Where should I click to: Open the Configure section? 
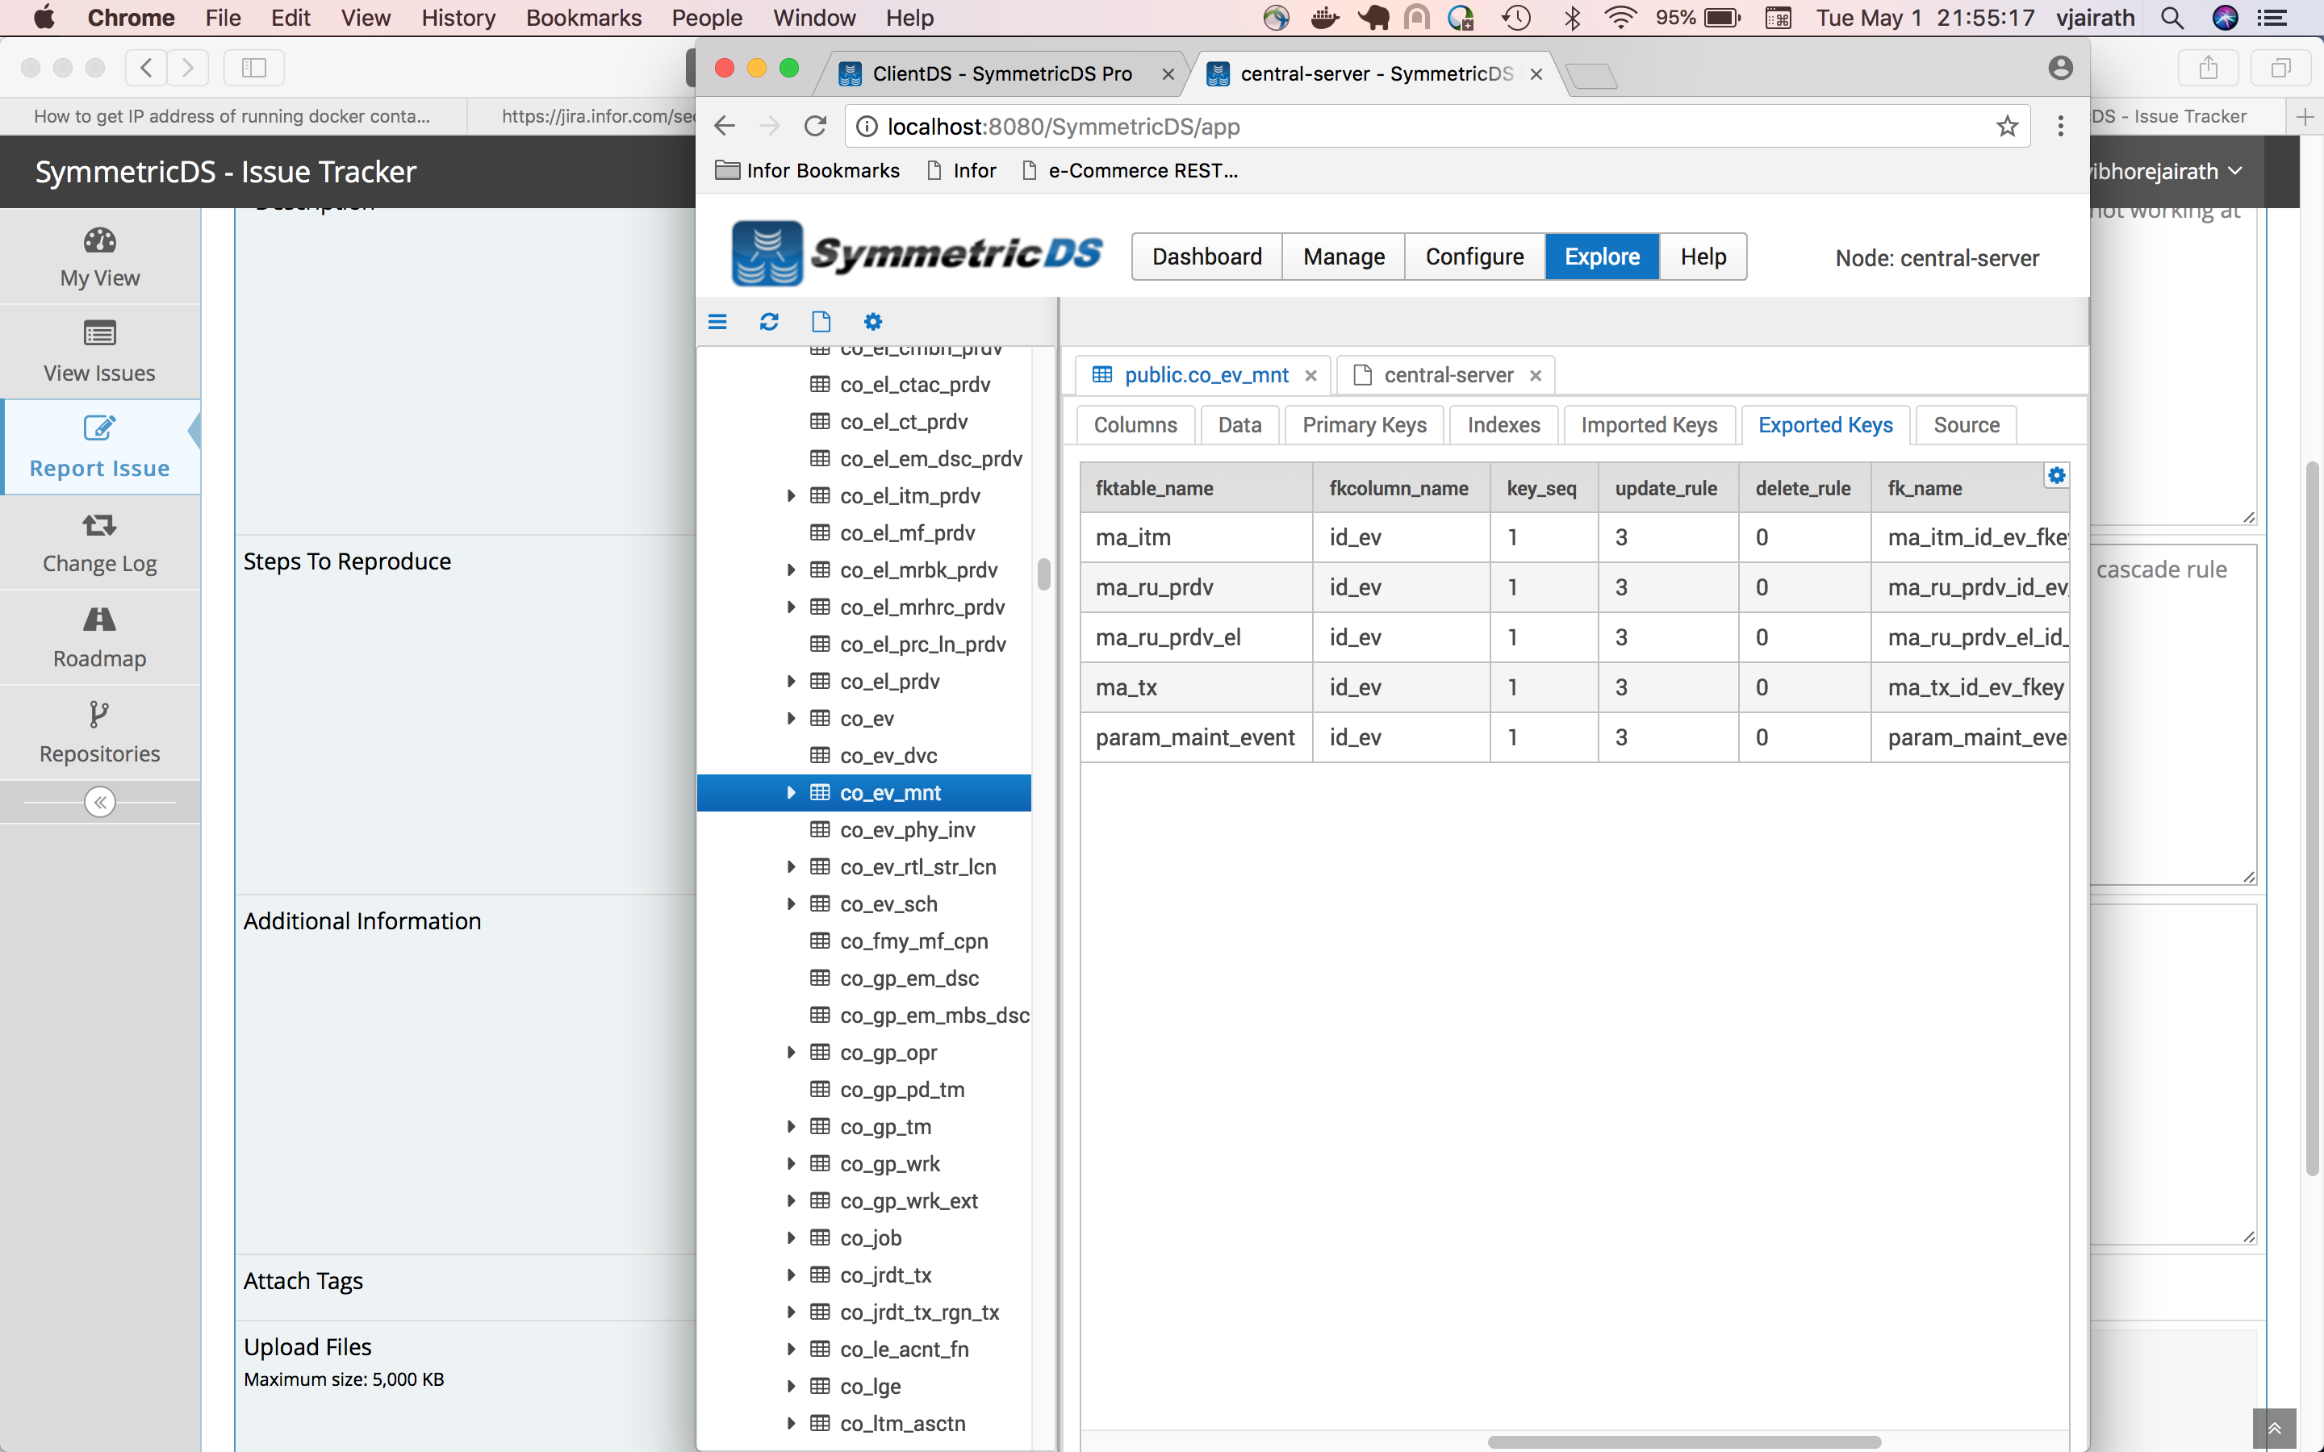(x=1474, y=257)
